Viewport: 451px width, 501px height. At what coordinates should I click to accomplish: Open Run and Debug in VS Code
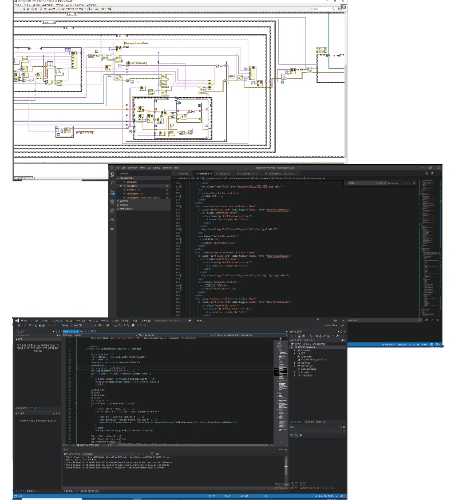tap(112, 202)
